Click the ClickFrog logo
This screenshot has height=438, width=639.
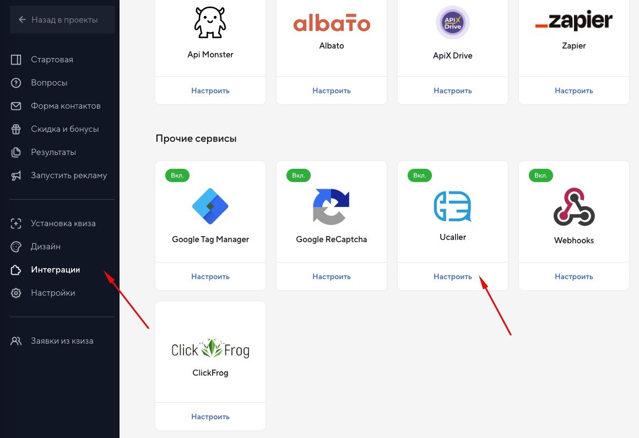point(210,349)
